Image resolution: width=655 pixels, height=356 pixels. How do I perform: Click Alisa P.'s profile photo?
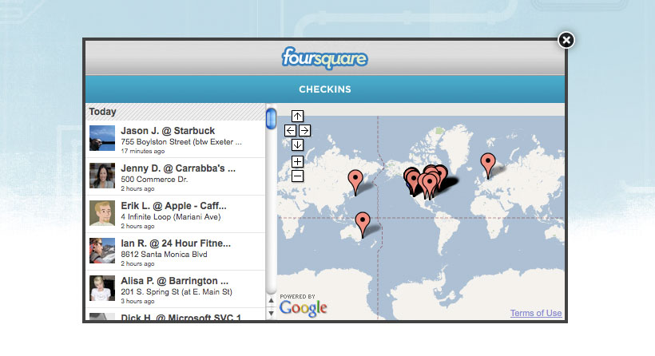[x=102, y=288]
